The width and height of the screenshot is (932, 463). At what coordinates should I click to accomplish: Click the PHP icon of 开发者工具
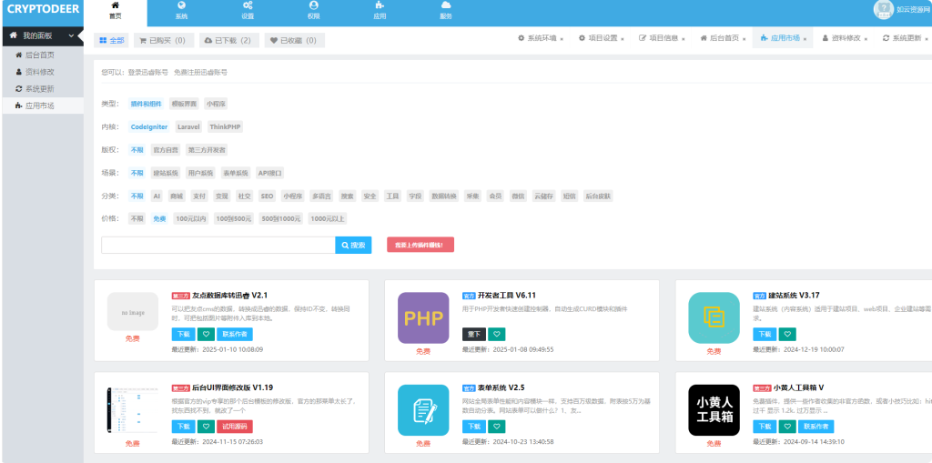[423, 317]
